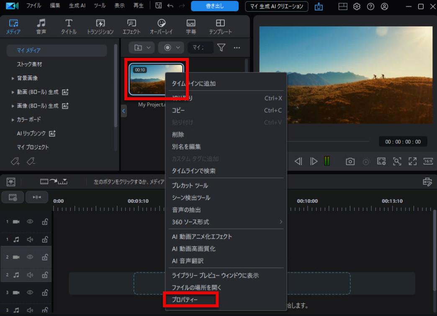Image resolution: width=437 pixels, height=316 pixels.
Task: Select the split clip tool in timeline toolbar
Action: tap(37, 197)
